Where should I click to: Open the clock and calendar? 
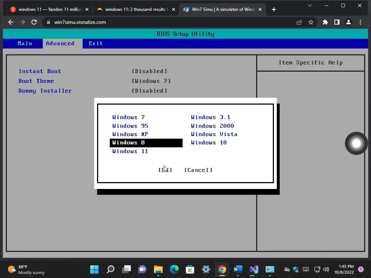pyautogui.click(x=344, y=269)
